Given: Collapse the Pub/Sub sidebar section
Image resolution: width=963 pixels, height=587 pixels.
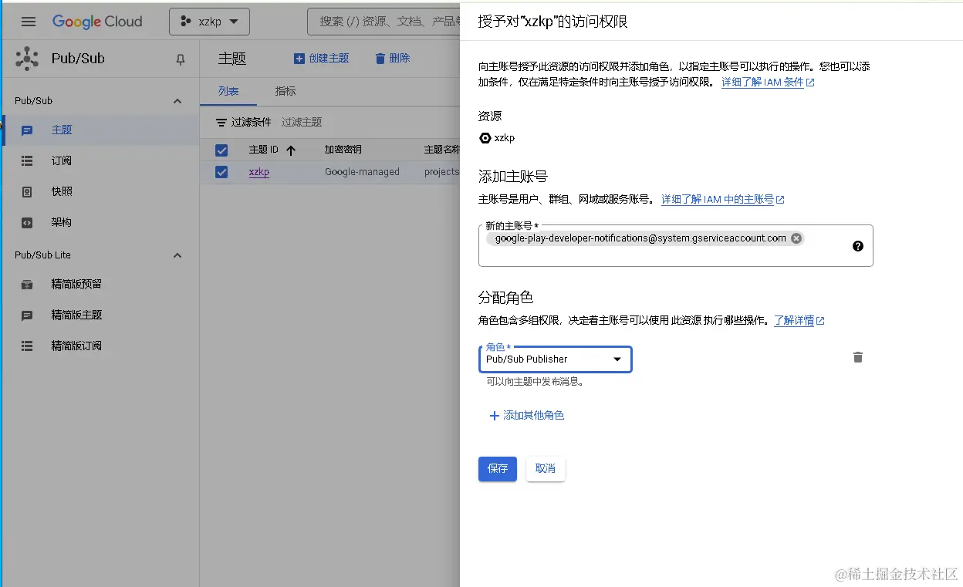Looking at the screenshot, I should 177,101.
